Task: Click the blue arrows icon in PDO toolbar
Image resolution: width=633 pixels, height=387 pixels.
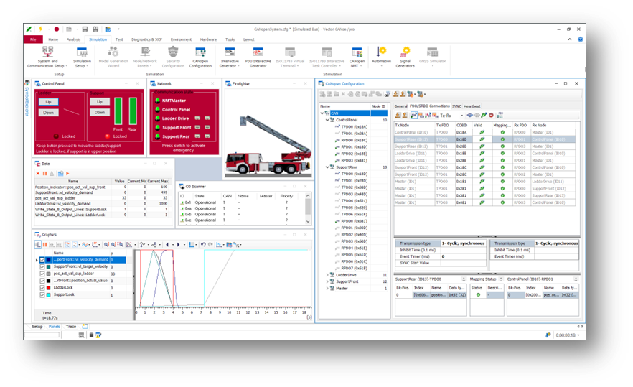Action: [470, 115]
